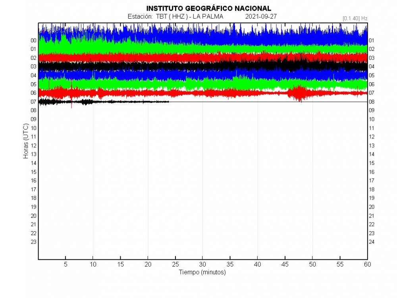This screenshot has width=397, height=298.
Task: Select hour label '12' on the left axis
Action: [x=33, y=137]
